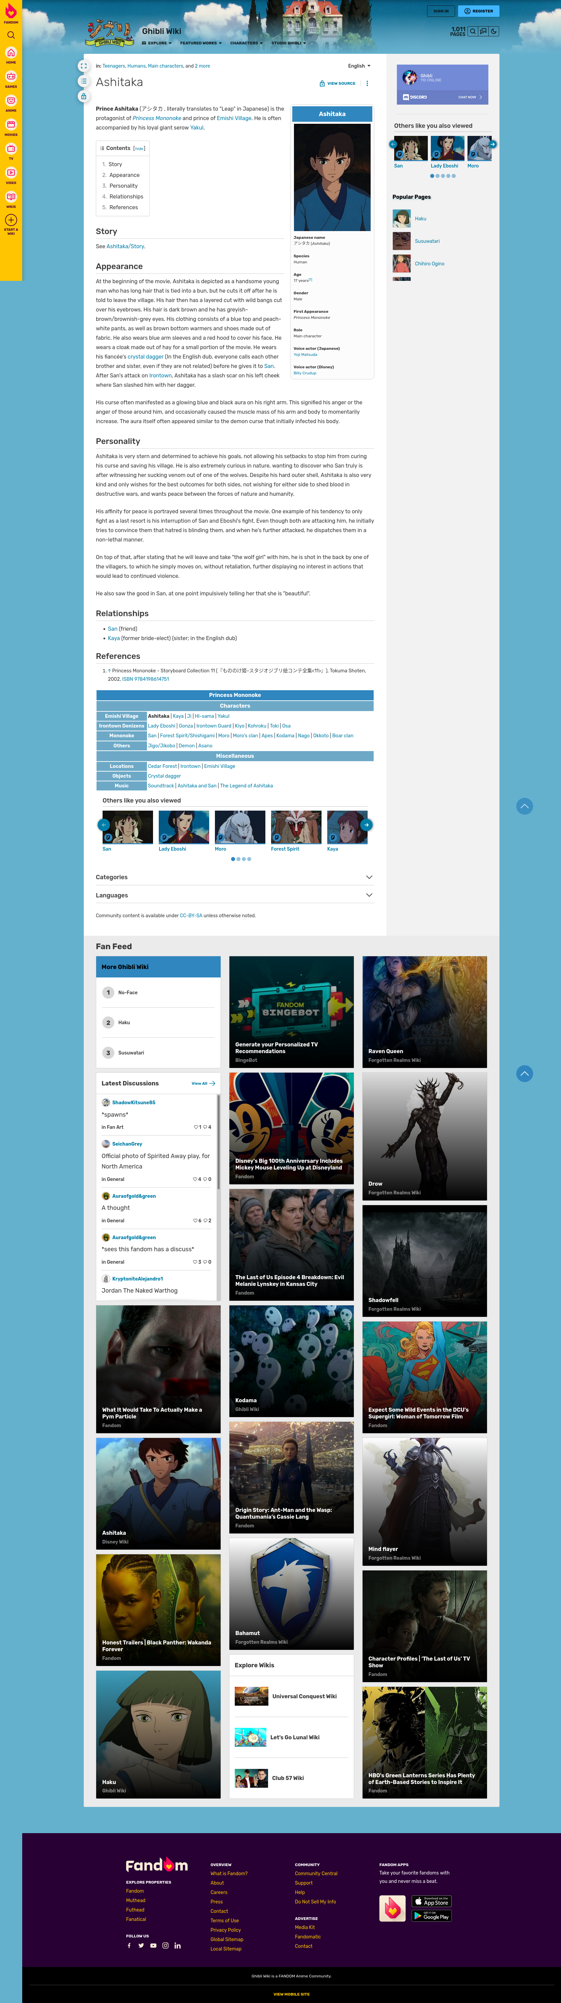Click the Ashitaka infobox portrait image
The image size is (561, 2003).
click(x=332, y=177)
